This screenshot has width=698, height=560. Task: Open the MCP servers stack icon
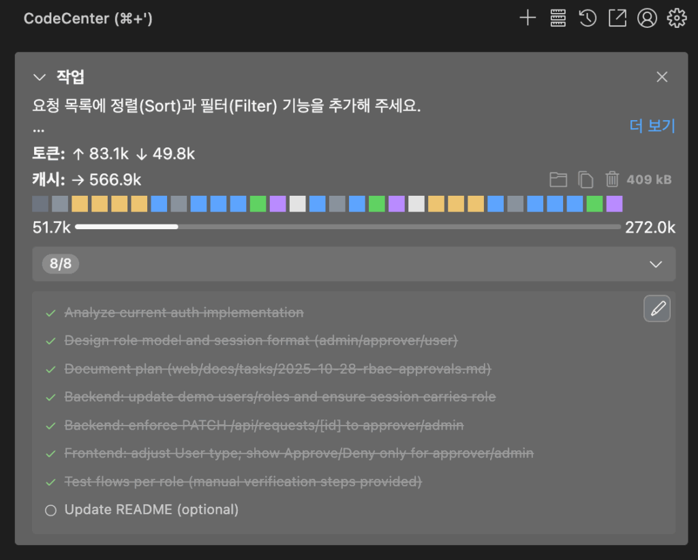click(x=558, y=18)
